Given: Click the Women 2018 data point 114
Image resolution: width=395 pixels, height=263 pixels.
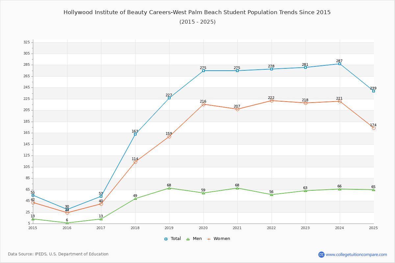Looking at the screenshot, I should [x=135, y=162].
